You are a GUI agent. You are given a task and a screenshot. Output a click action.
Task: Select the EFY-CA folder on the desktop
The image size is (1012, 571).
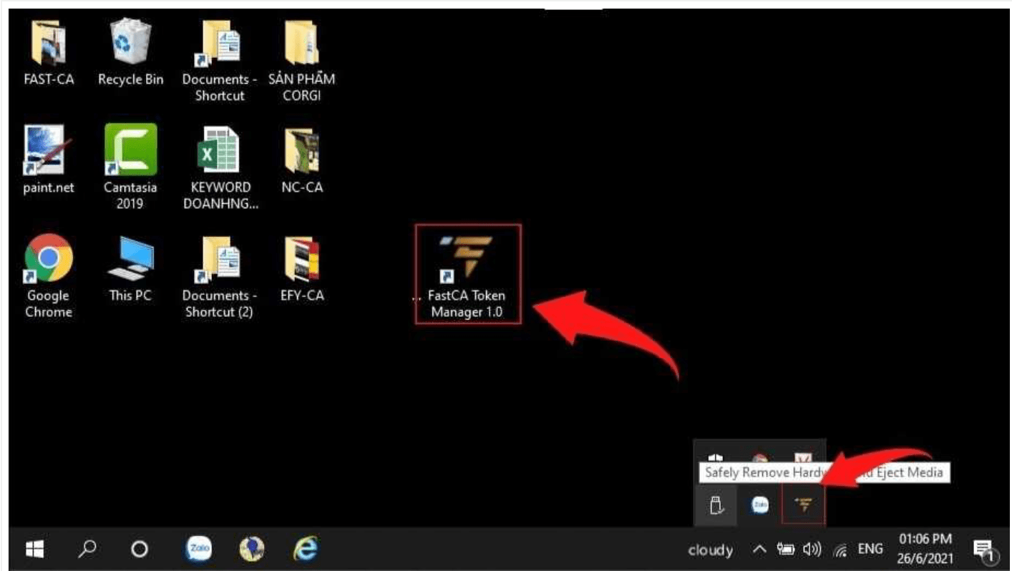[x=301, y=259]
